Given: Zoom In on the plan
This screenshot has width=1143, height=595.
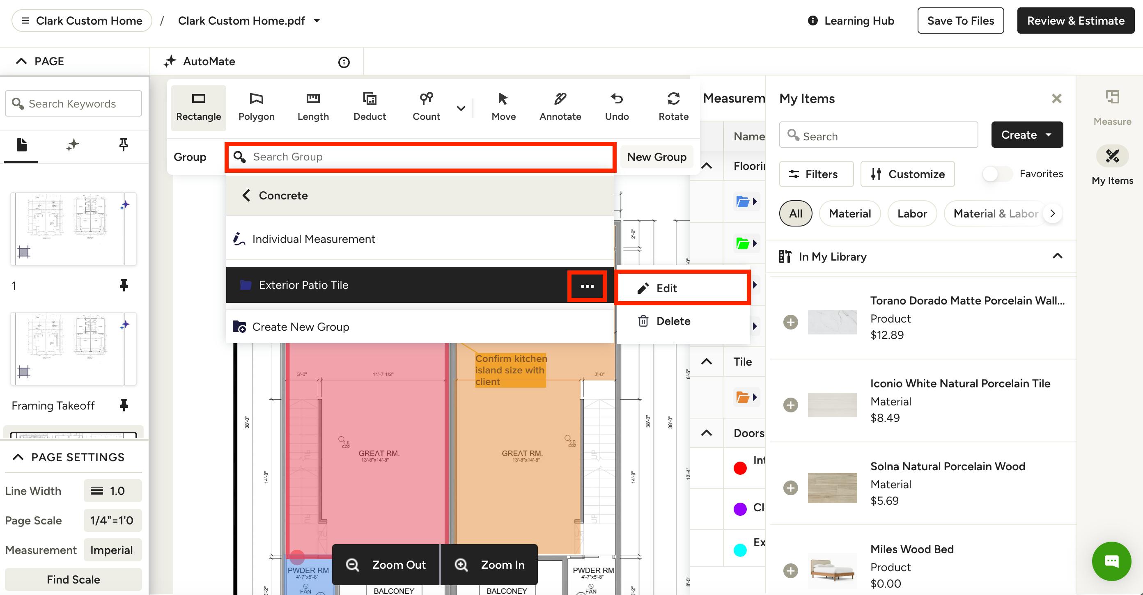Looking at the screenshot, I should [489, 564].
